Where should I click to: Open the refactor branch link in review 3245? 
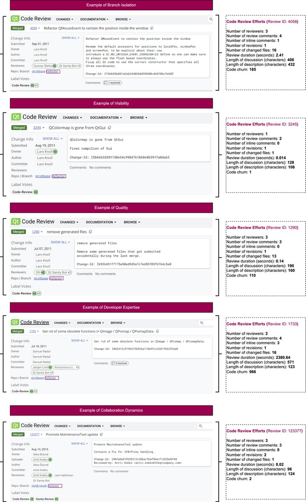point(59,176)
